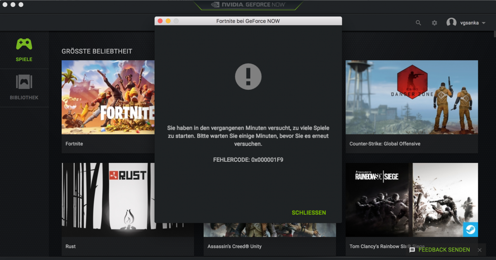Open settings via the gear icon
This screenshot has width=496, height=260.
(434, 23)
